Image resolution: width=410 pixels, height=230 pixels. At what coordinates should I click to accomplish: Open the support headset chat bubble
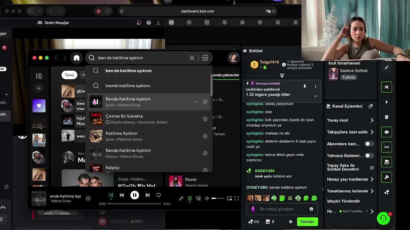tap(383, 218)
